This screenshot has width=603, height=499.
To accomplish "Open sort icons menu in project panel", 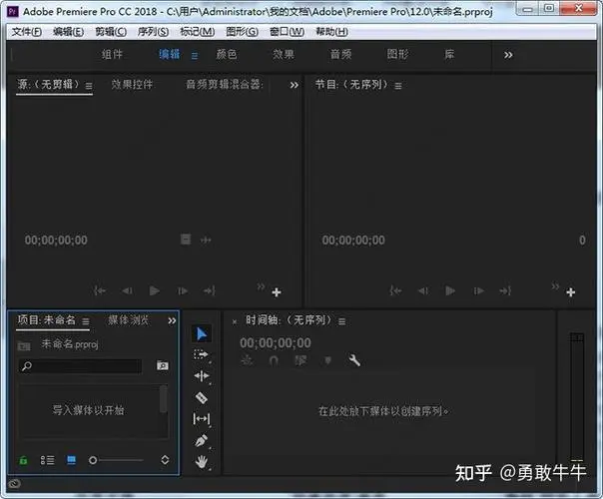I will coord(165,460).
